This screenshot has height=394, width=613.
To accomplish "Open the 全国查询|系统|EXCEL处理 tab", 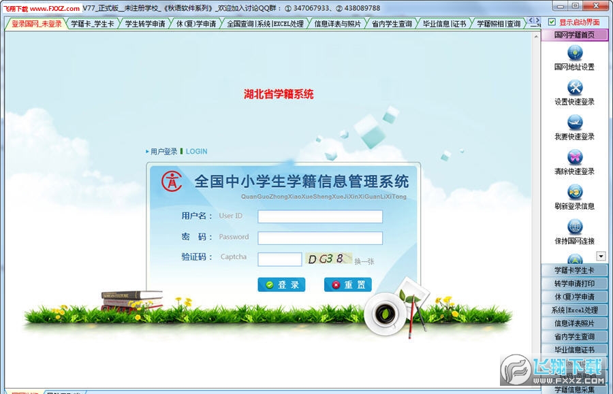I will pyautogui.click(x=265, y=24).
